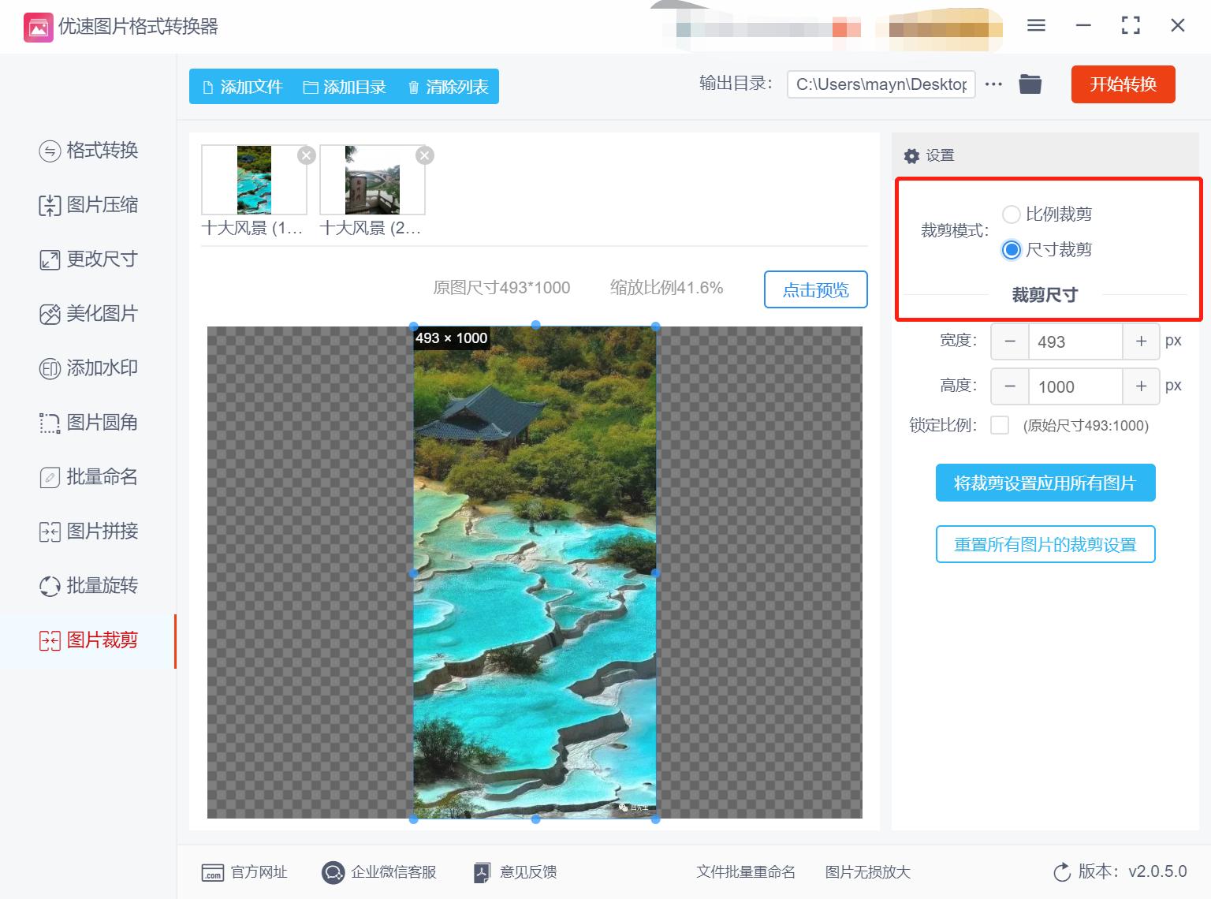Switch to the 批量命名 section
Screen dimensions: 1211x899
coord(88,477)
